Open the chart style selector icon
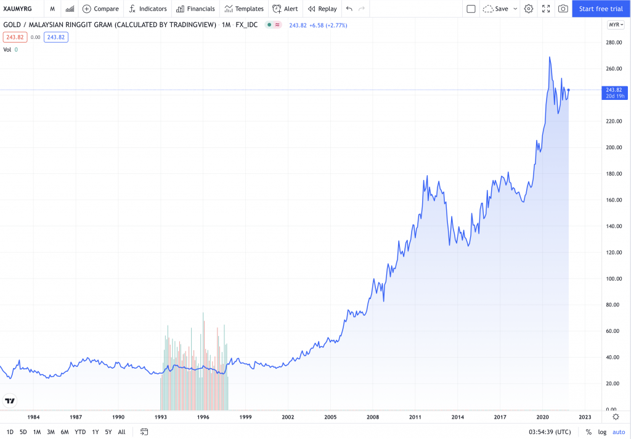Image resolution: width=631 pixels, height=439 pixels. (70, 9)
